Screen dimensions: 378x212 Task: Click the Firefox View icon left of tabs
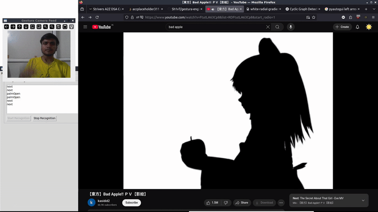(82, 9)
